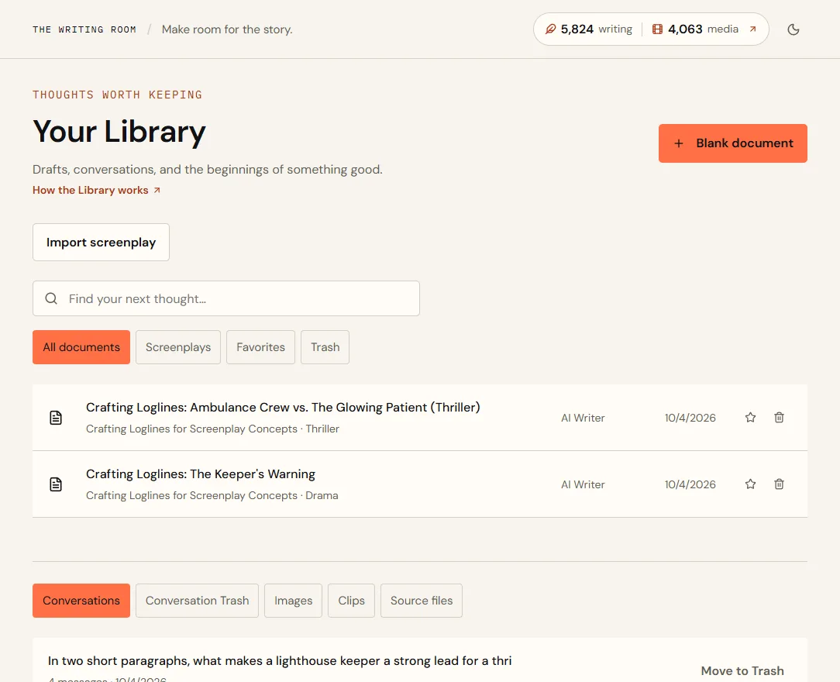Click the feather icon beside 5,824 writing
This screenshot has height=682, width=840.
click(550, 29)
